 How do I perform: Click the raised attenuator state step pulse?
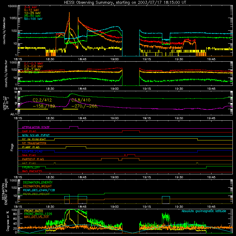[74, 127]
